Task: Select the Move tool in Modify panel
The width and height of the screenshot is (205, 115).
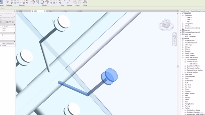Action: [x=33, y=2]
